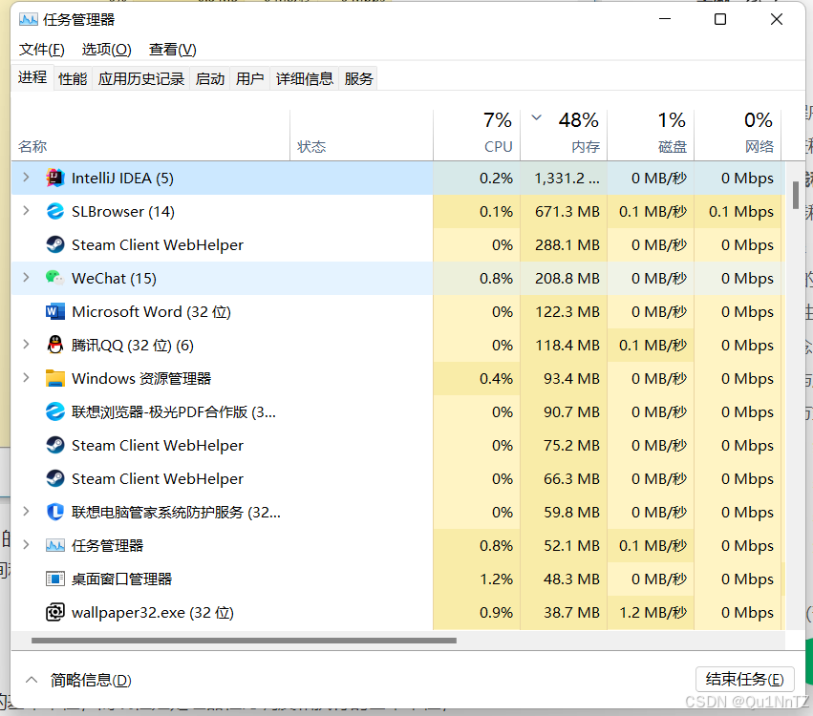The width and height of the screenshot is (813, 716).
Task: Expand the 腾讯QQ (32 位) (6) group
Action: (x=26, y=345)
